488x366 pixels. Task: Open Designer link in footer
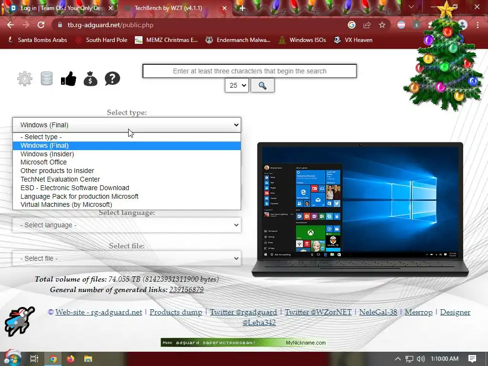click(455, 312)
